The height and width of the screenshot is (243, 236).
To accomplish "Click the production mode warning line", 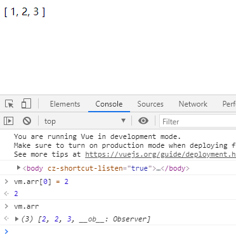I will (125, 145).
